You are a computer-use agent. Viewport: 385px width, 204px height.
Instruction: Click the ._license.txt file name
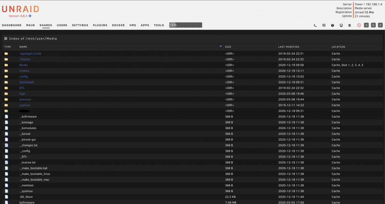[x=27, y=163]
